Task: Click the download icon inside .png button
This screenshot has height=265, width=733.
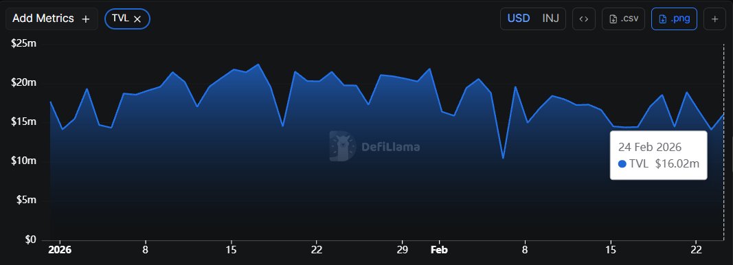Action: coord(662,19)
